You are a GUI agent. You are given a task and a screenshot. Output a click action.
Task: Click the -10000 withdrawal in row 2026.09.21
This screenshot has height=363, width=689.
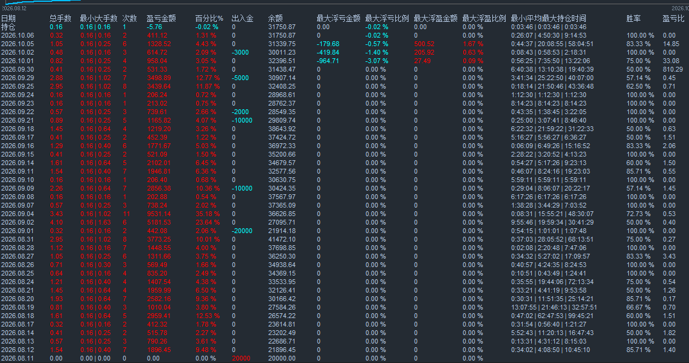[x=242, y=120]
